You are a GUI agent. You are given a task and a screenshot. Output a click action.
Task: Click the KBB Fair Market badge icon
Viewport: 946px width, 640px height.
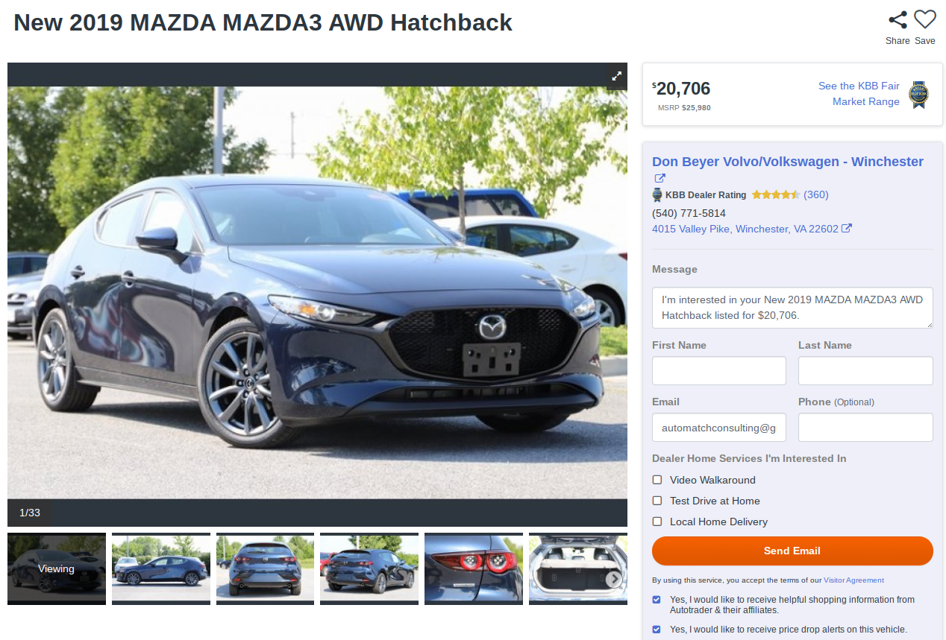pyautogui.click(x=918, y=95)
